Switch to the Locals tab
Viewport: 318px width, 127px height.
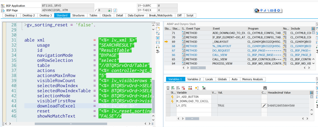coord(209,79)
